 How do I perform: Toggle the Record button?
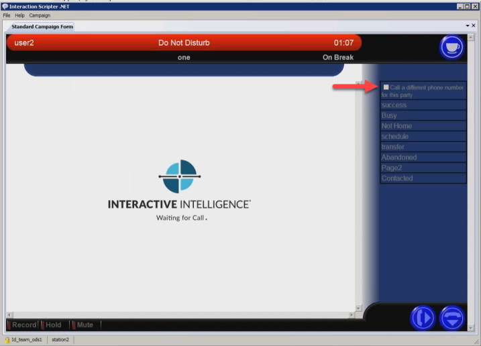(x=21, y=325)
